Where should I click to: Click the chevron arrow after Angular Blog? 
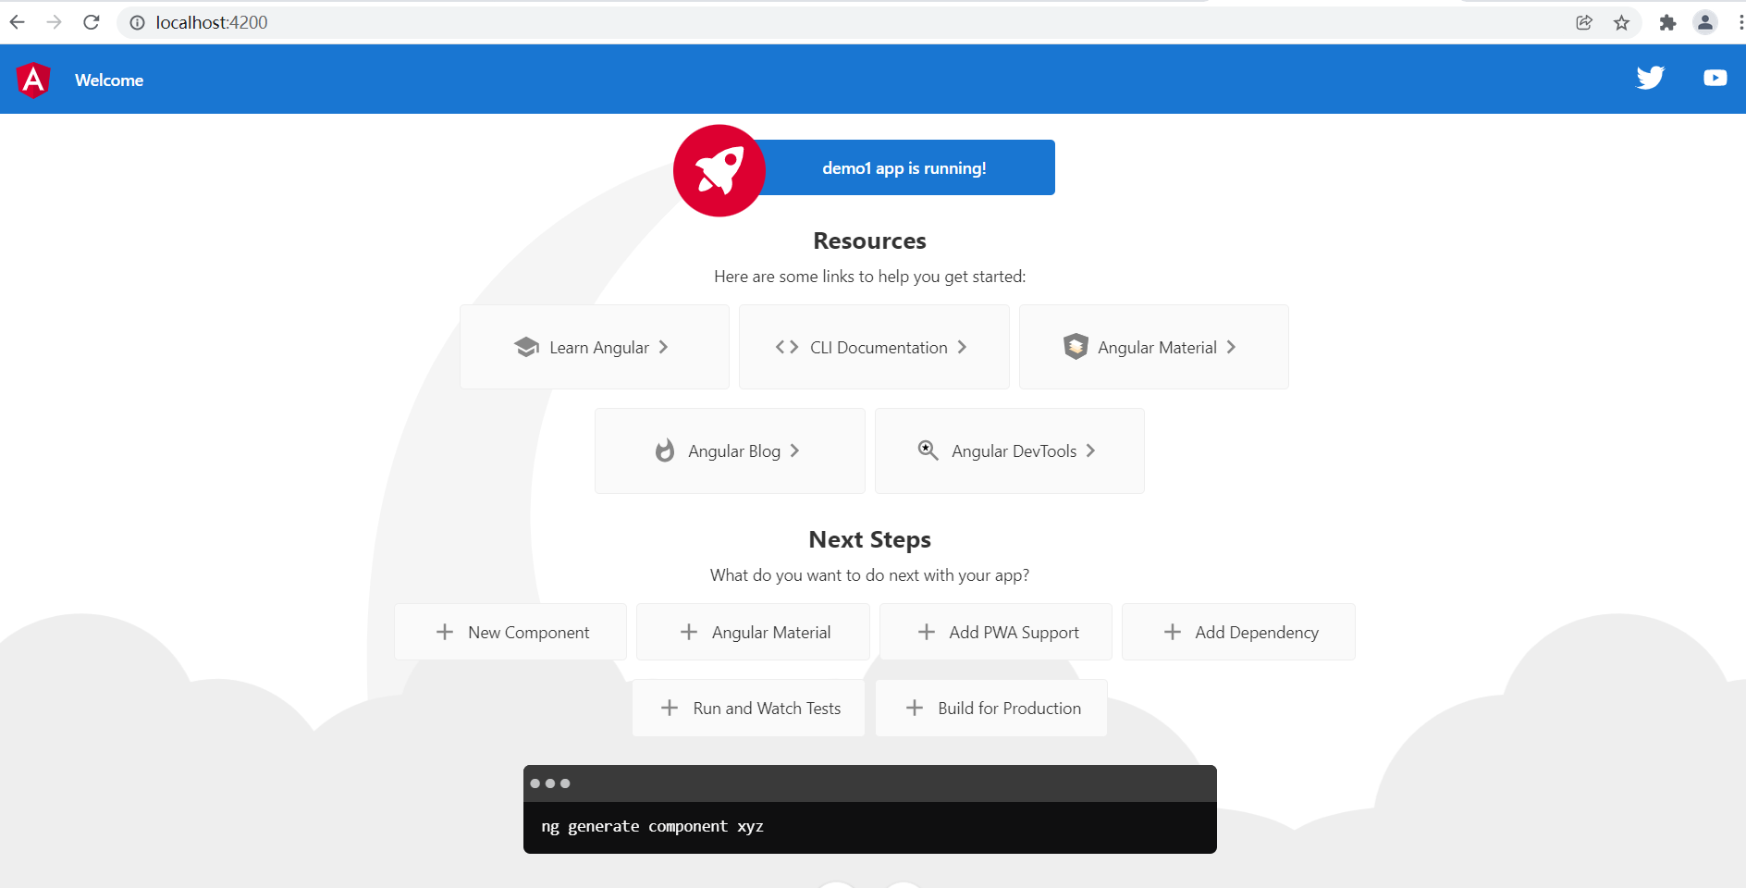tap(794, 450)
